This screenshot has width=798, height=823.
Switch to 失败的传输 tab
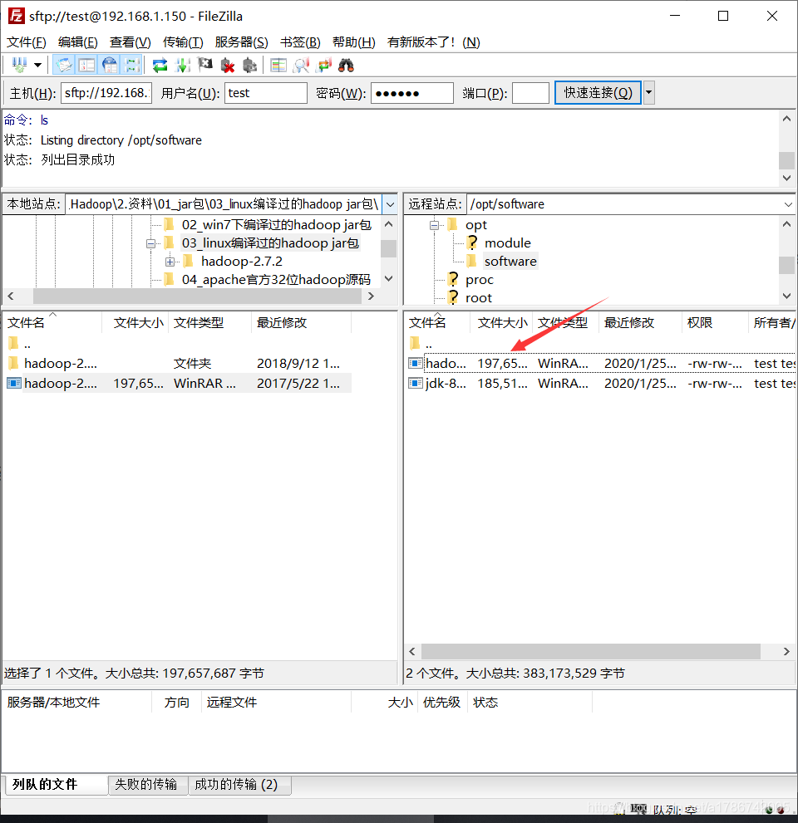(x=146, y=784)
